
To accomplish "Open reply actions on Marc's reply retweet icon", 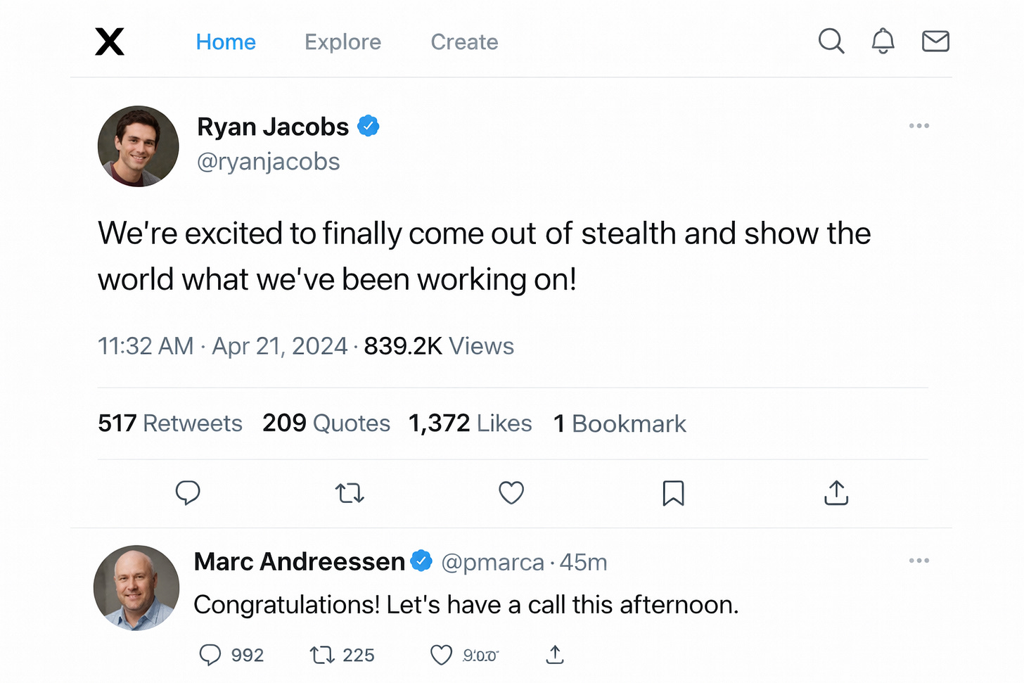I will (321, 654).
